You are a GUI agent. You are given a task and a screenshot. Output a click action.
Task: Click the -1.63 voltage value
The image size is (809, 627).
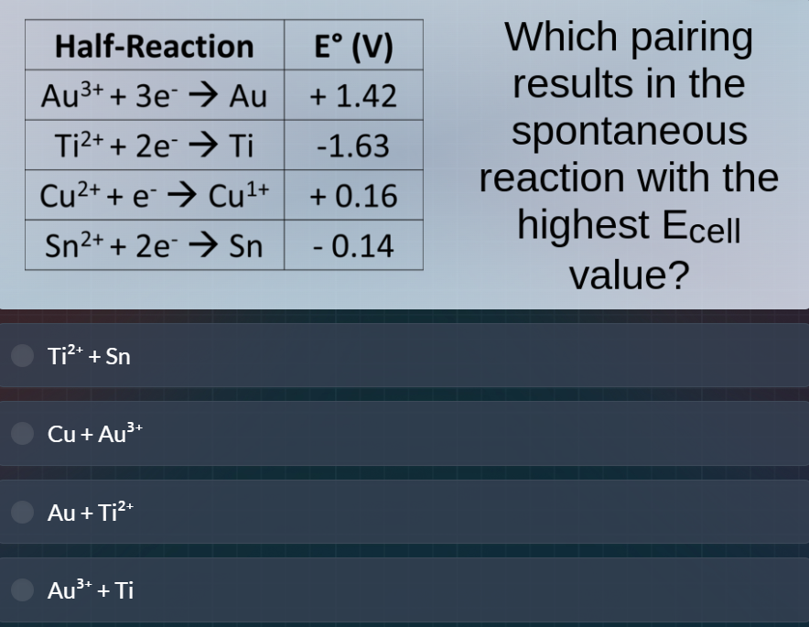click(352, 145)
